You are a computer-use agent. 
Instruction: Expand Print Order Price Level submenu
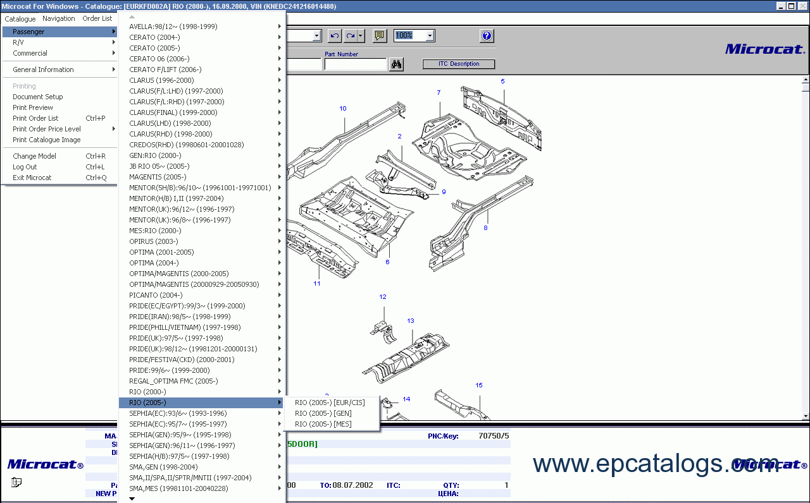point(59,129)
